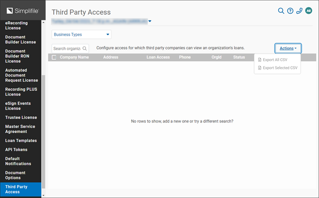
Task: Click Export Selected CSV file icon
Action: (260, 68)
